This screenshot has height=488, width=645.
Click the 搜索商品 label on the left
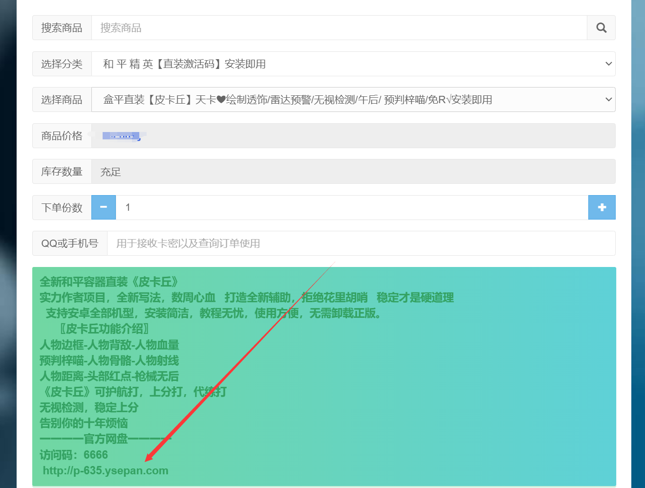pyautogui.click(x=62, y=28)
